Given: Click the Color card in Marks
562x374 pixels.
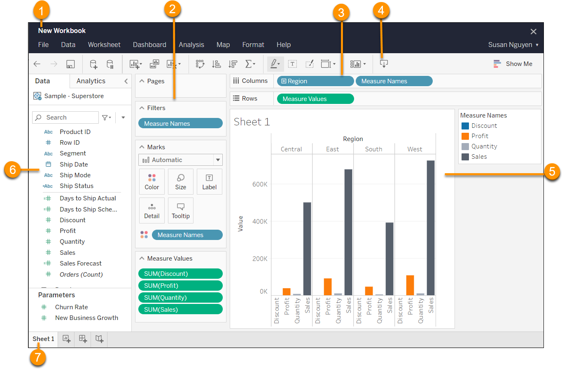Looking at the screenshot, I should 152,182.
